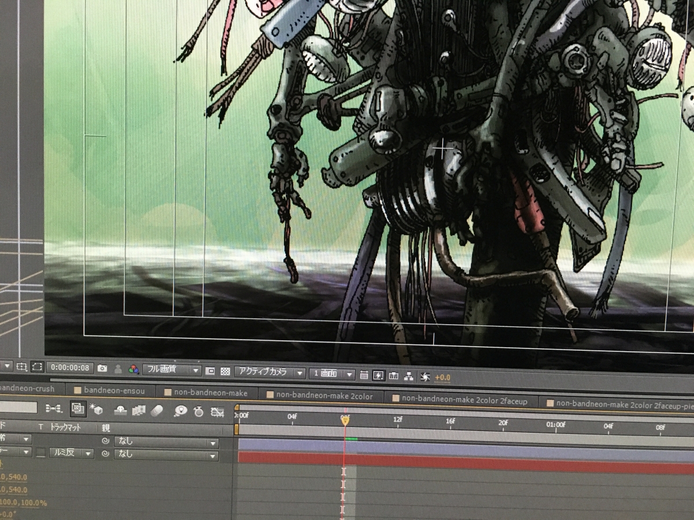Click the 0:00:00:08 current time display
This screenshot has width=694, height=520.
click(69, 367)
